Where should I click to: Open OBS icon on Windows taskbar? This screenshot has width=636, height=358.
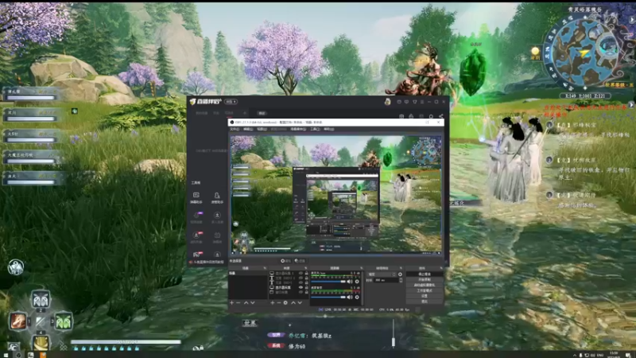tap(18, 355)
